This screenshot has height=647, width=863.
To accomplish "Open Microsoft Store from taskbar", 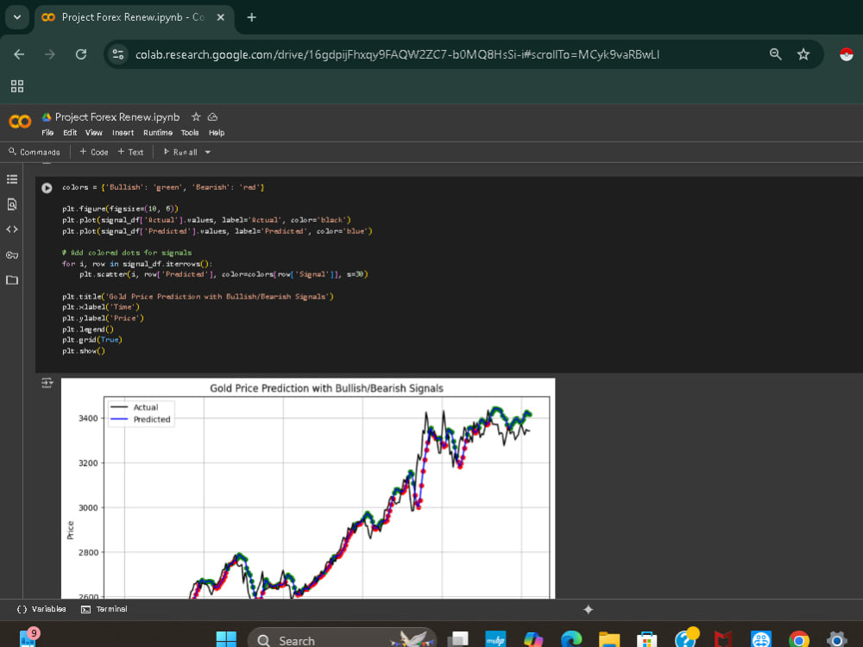I will [x=646, y=638].
